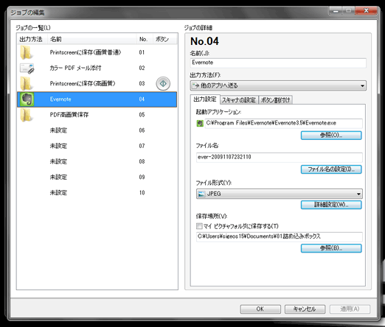Toggle マイ ピクチャフォルダに保存する checkbox

click(199, 226)
